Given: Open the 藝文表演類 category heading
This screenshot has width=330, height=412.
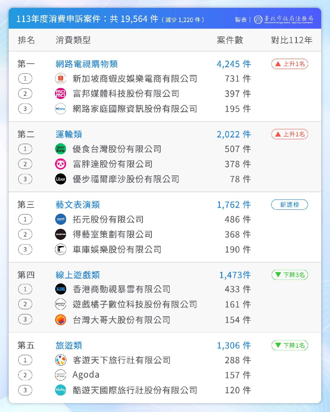Looking at the screenshot, I should (x=78, y=205).
